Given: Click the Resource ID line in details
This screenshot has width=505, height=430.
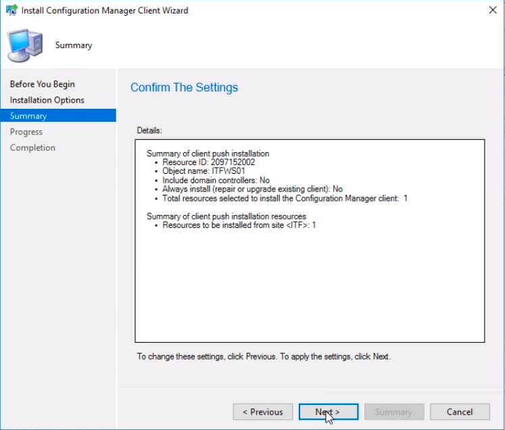Looking at the screenshot, I should (x=208, y=162).
